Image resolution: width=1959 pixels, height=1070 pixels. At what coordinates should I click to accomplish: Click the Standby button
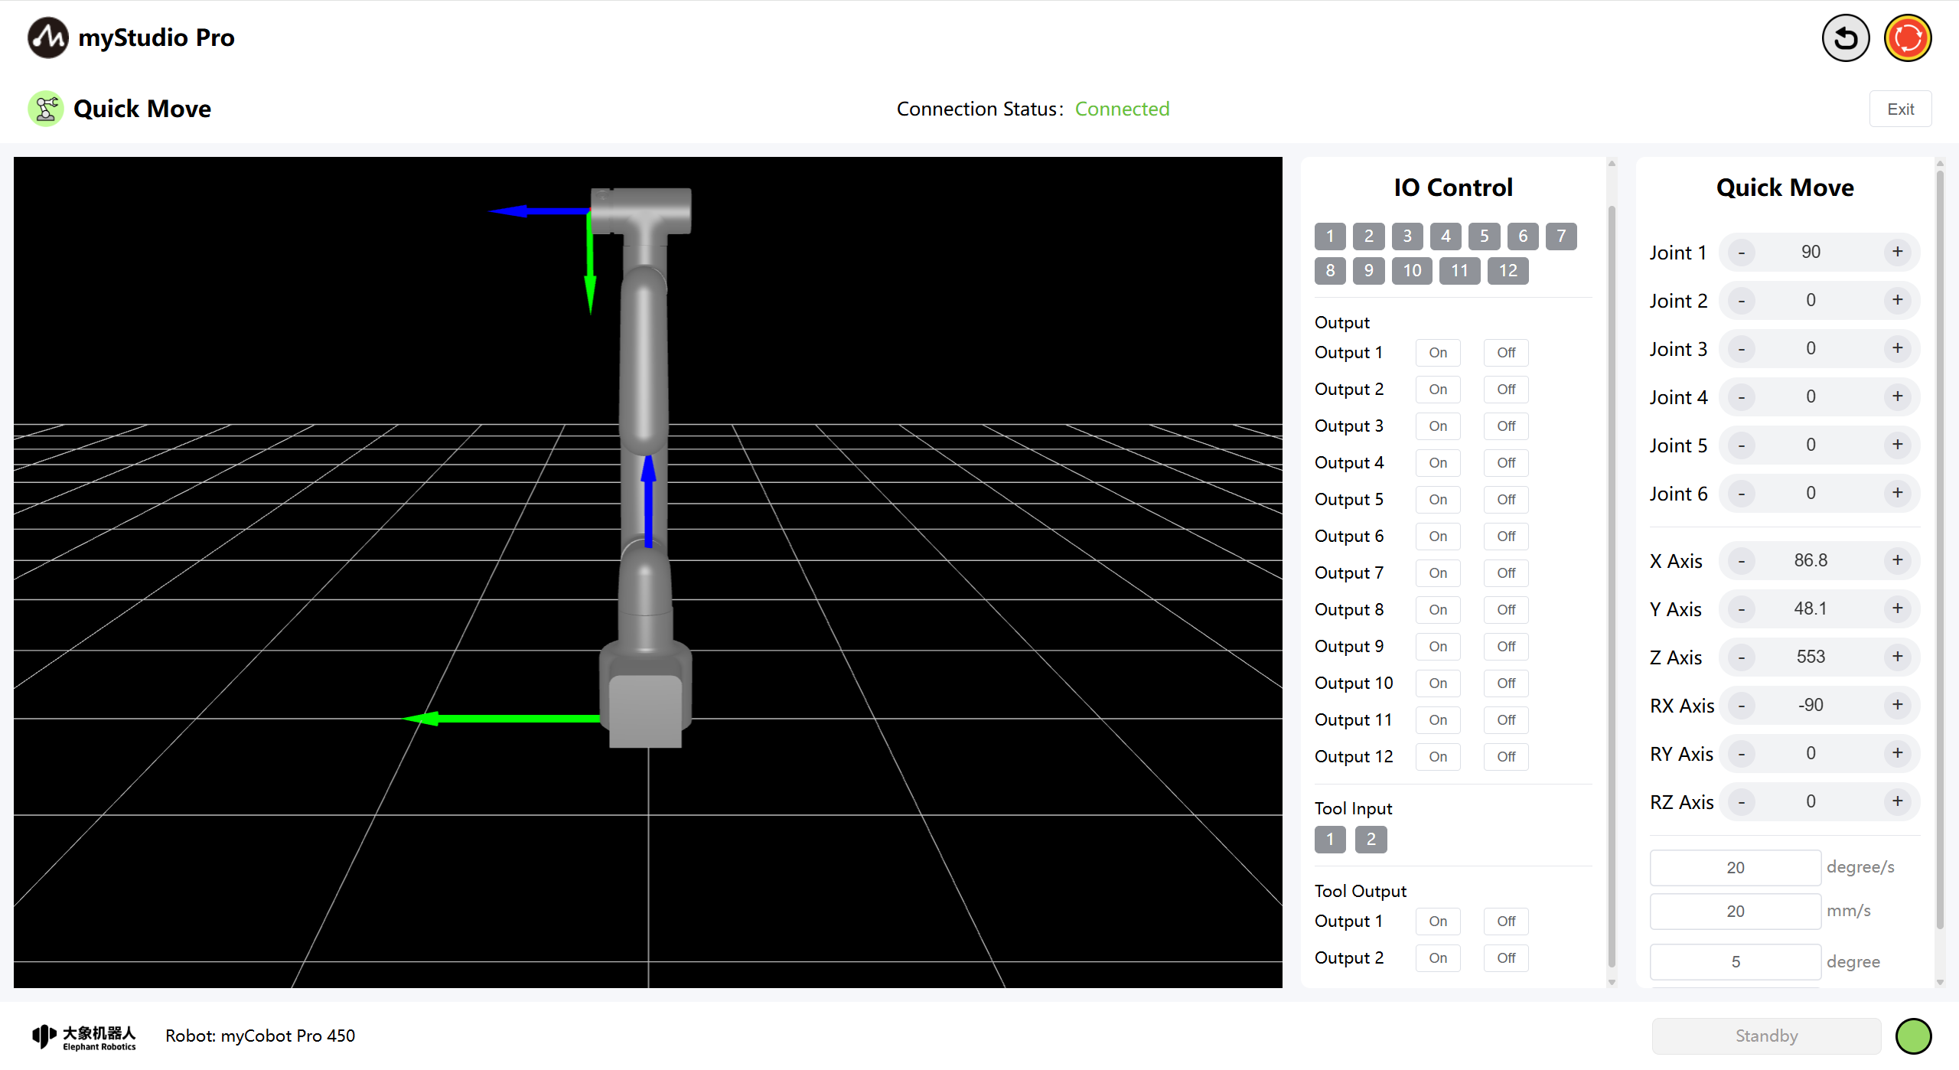(1765, 1036)
